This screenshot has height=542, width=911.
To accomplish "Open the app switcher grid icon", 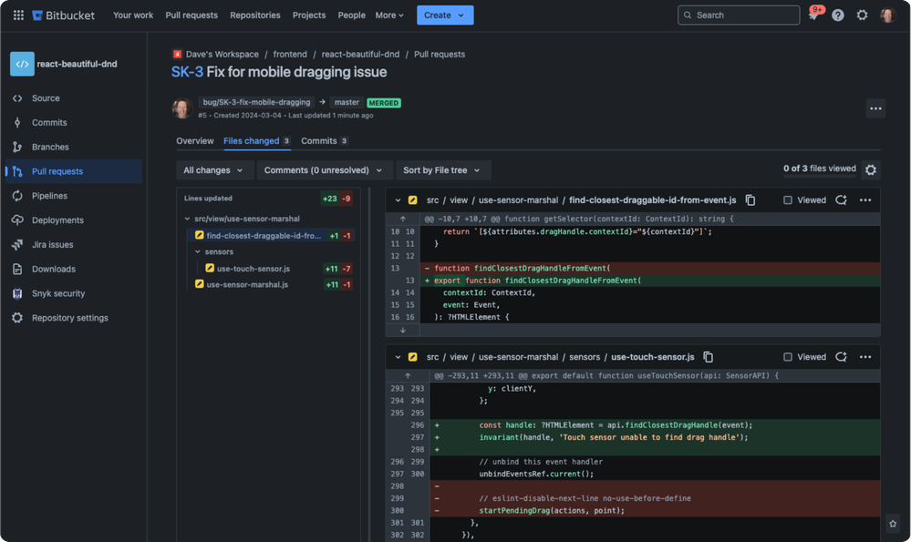I will tap(18, 15).
